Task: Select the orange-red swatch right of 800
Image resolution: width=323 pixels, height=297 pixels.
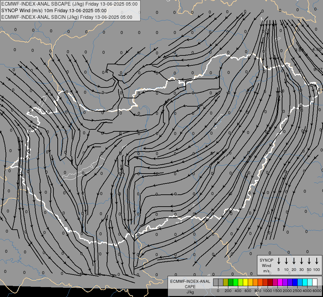Action: (x=260, y=282)
